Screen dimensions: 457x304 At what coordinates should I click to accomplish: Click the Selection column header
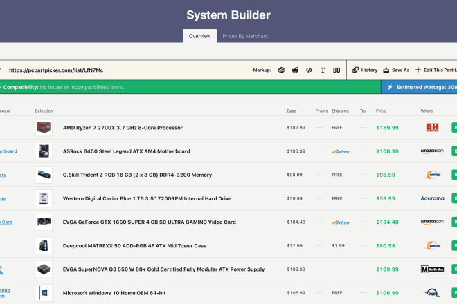[x=44, y=111]
